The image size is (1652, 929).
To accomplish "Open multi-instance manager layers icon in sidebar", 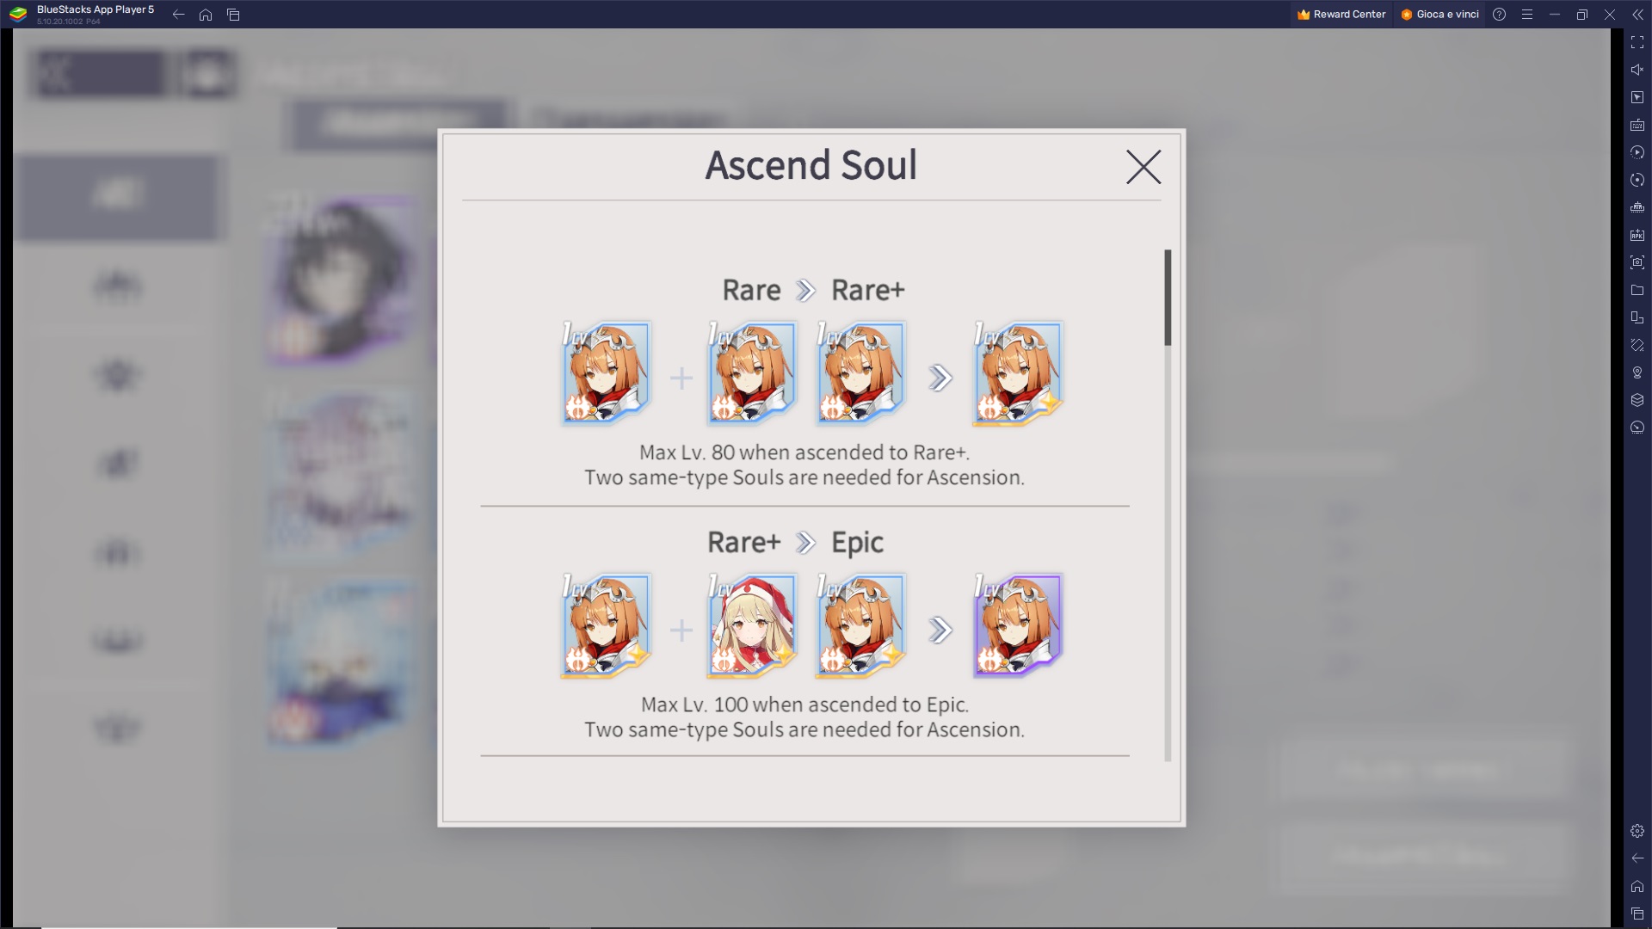I will click(x=1637, y=400).
